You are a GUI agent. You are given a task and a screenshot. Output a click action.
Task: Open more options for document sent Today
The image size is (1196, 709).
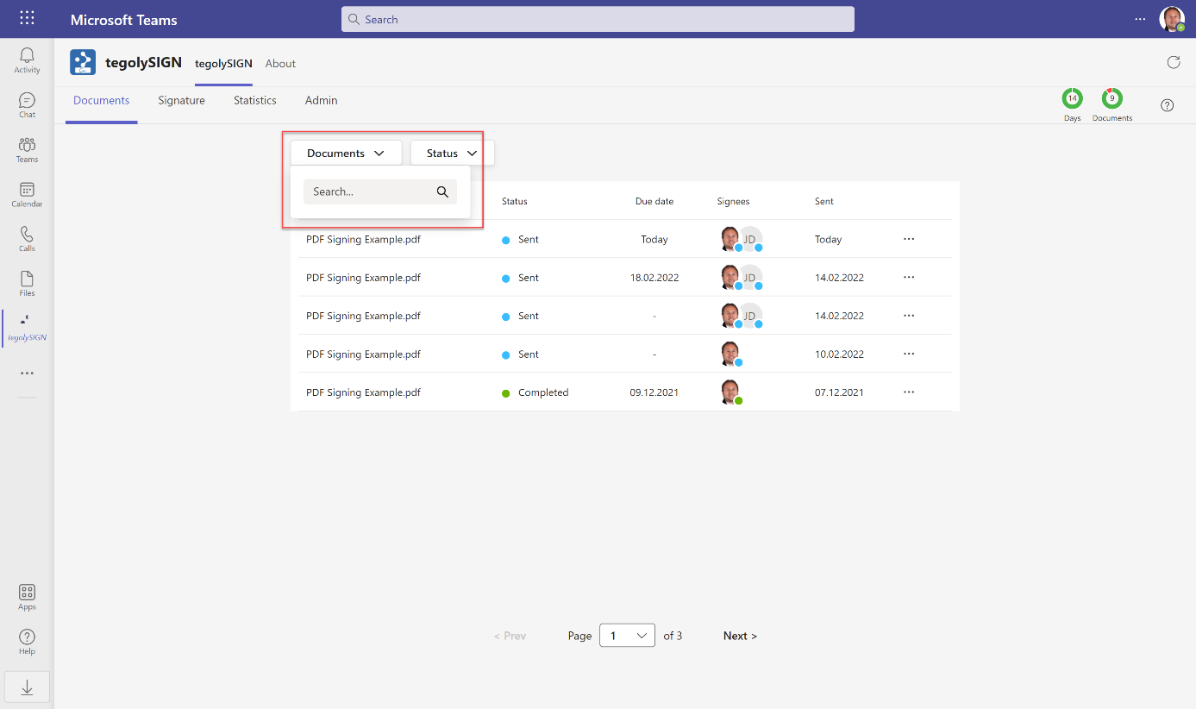click(x=909, y=239)
